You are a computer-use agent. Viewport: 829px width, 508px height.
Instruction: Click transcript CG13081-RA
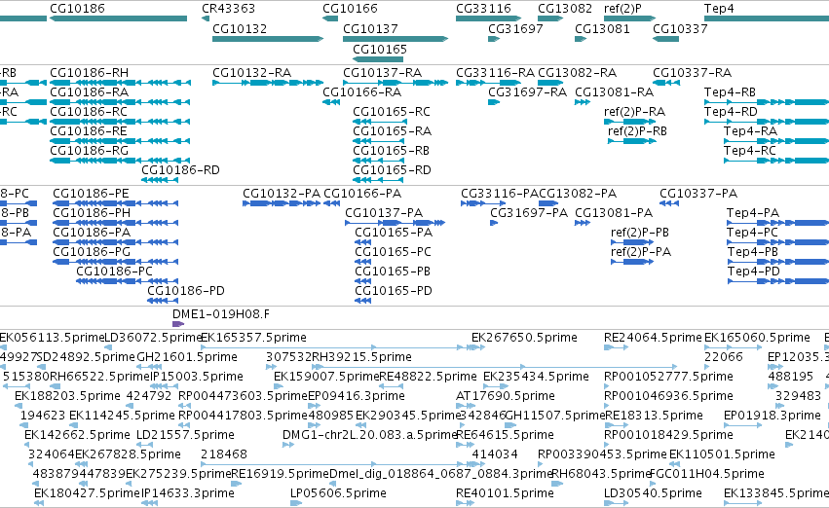click(x=583, y=102)
